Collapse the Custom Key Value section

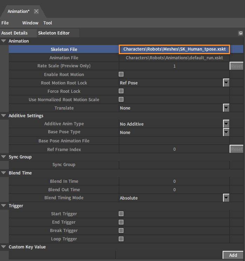click(3, 247)
